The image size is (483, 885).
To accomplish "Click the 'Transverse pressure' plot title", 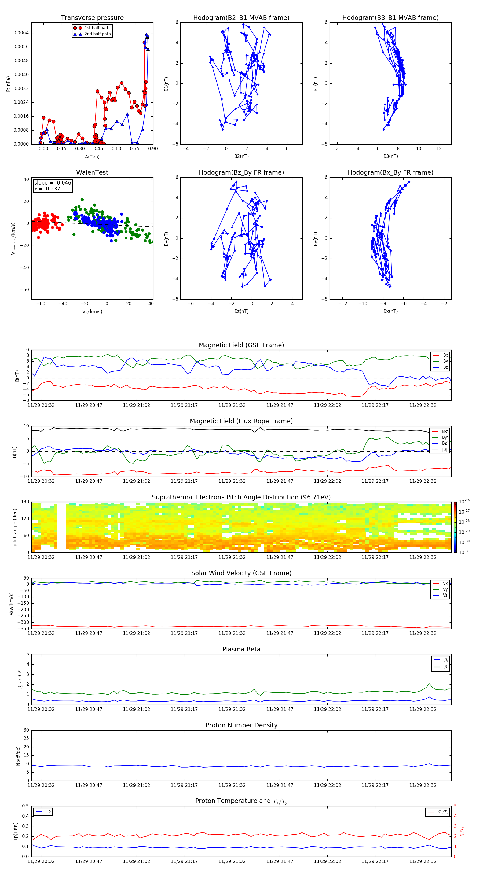I will click(x=92, y=18).
